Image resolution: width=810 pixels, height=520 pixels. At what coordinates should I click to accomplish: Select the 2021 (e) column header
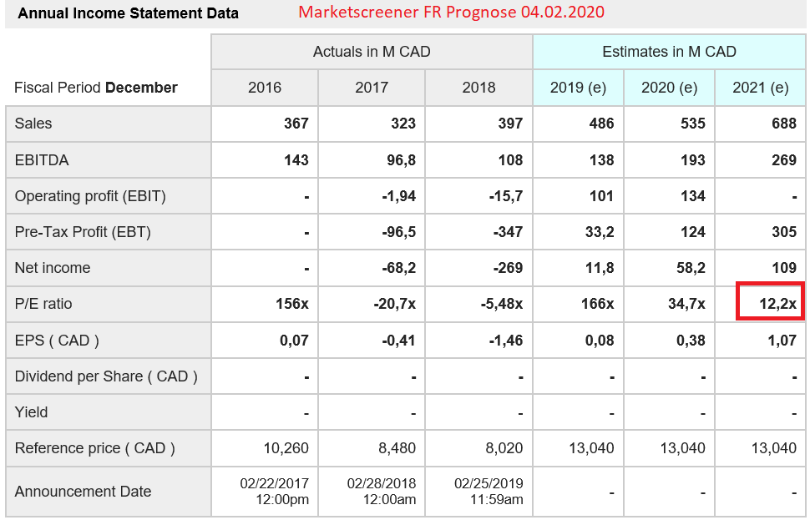(760, 88)
